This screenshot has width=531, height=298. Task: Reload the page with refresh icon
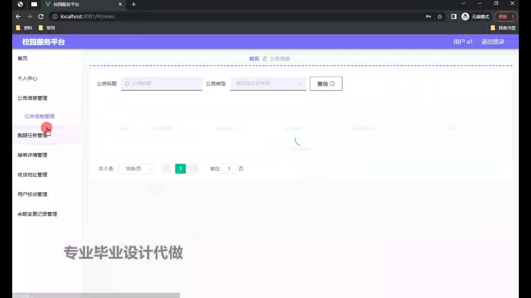tap(41, 17)
